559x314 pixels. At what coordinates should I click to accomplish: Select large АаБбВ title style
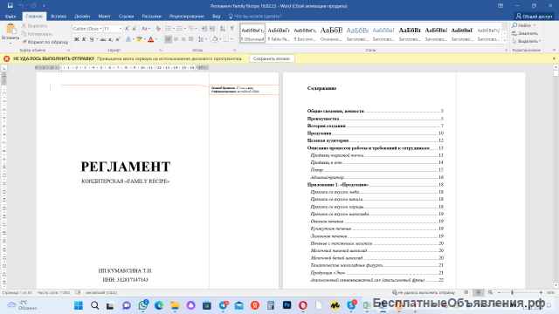coord(331,33)
